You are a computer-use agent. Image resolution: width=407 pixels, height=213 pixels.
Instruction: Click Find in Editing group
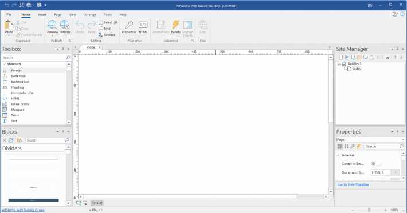pos(104,29)
